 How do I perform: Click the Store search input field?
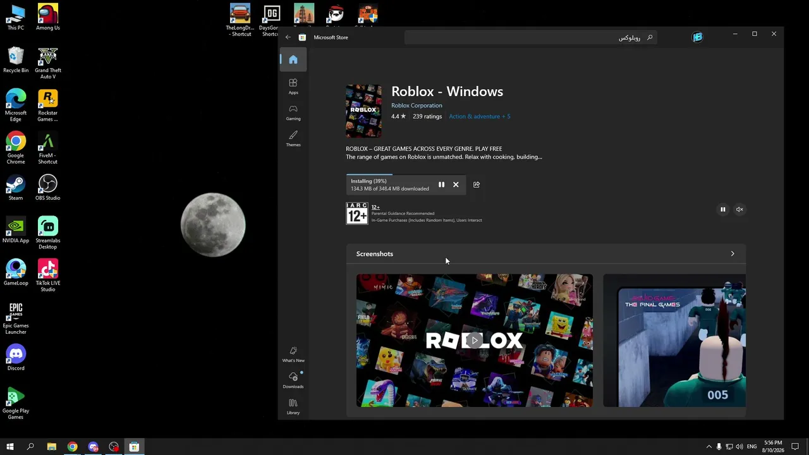click(530, 37)
